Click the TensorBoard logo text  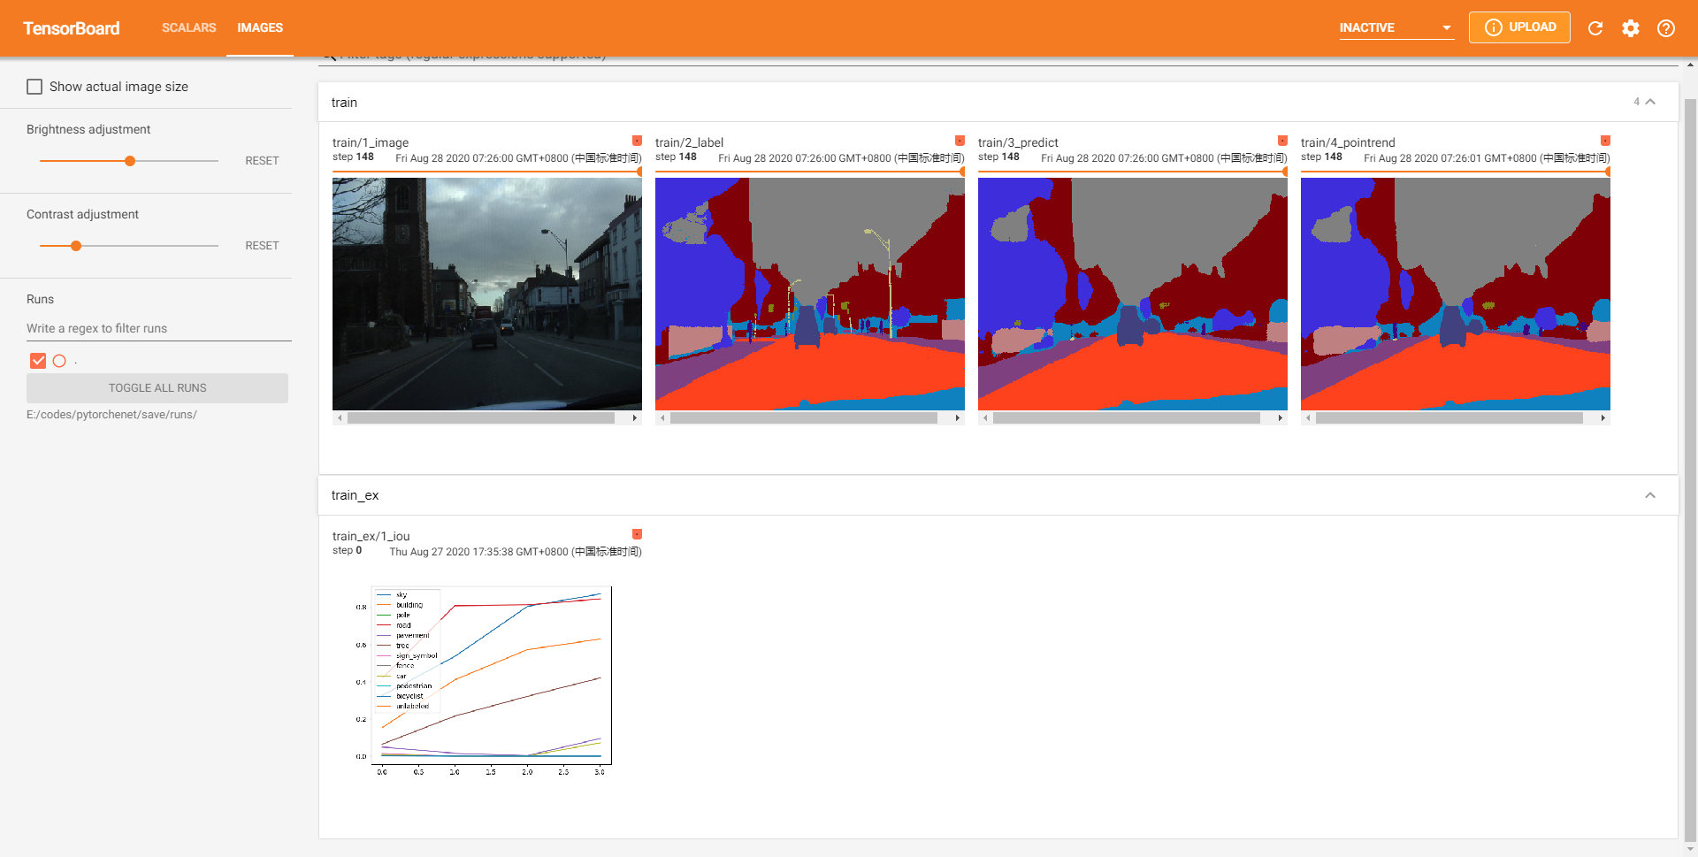[72, 28]
